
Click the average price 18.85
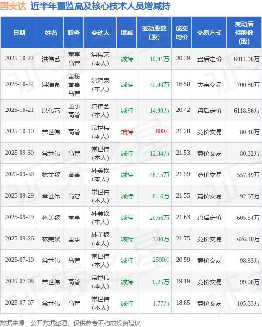[x=183, y=303]
